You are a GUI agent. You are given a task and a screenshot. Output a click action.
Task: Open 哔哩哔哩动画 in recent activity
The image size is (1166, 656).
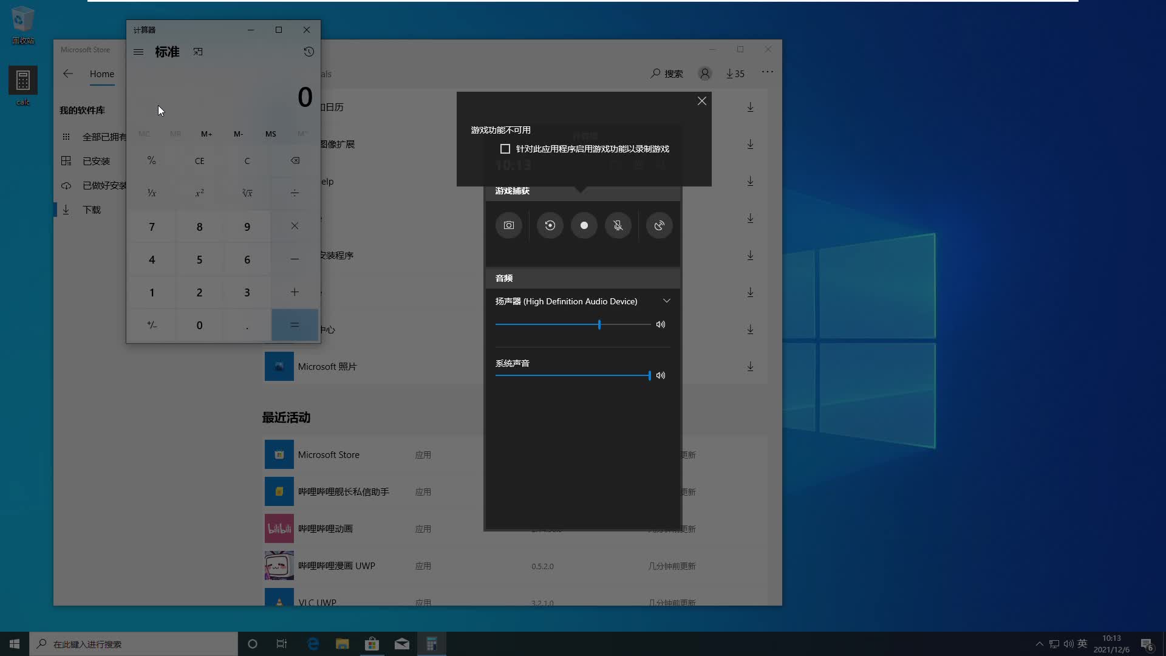click(x=326, y=528)
